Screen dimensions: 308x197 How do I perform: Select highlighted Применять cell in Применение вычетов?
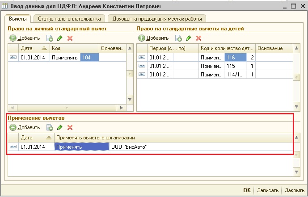82,147
